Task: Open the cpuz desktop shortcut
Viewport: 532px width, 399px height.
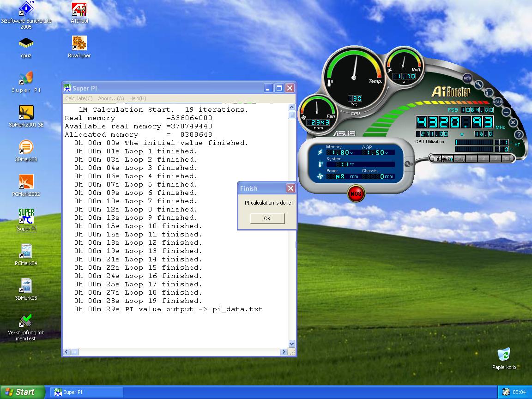Action: click(x=26, y=44)
